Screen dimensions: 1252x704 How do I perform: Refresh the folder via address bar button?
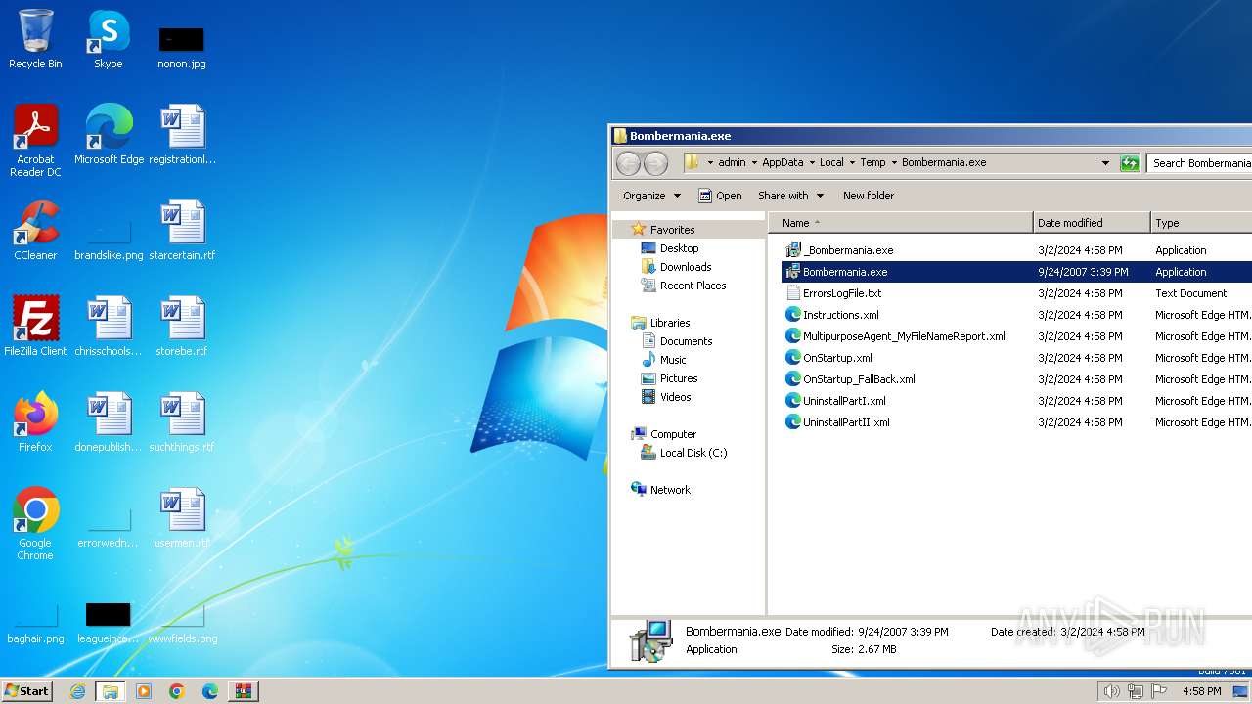pyautogui.click(x=1130, y=163)
